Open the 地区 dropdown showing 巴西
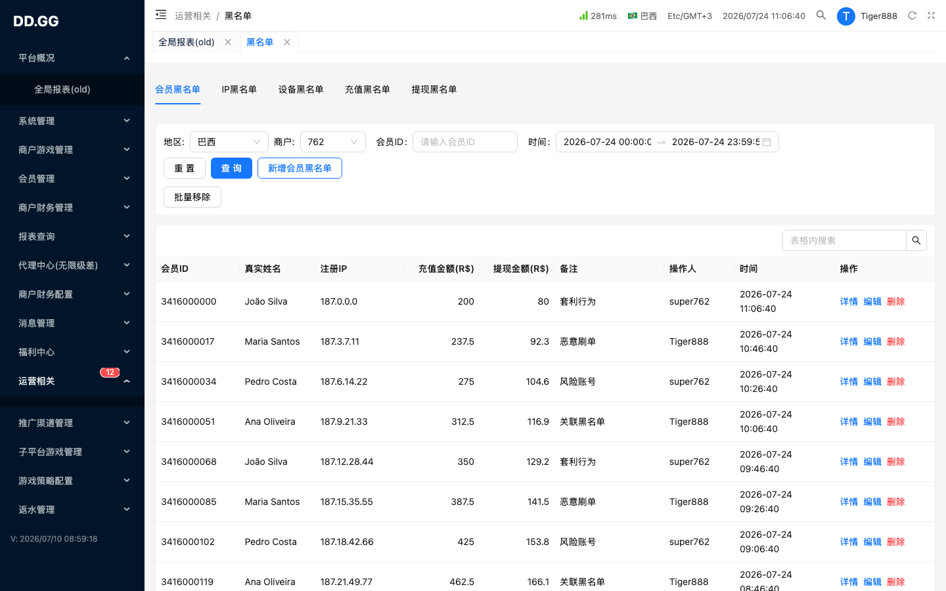The image size is (946, 591). (229, 142)
